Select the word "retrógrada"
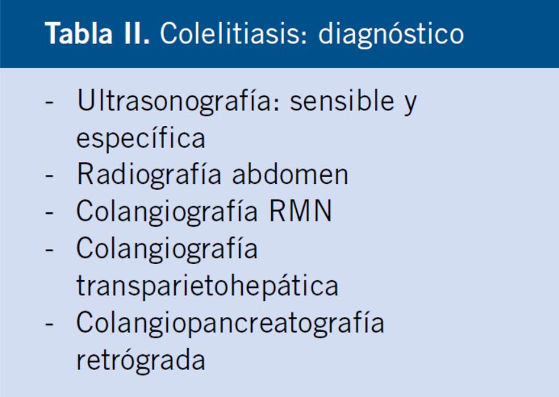 pos(141,361)
